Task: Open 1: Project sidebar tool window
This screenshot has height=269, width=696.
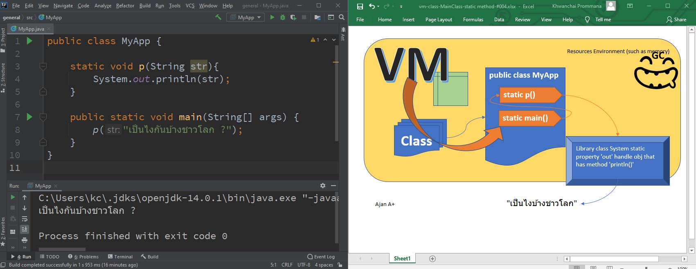Action: (3, 40)
